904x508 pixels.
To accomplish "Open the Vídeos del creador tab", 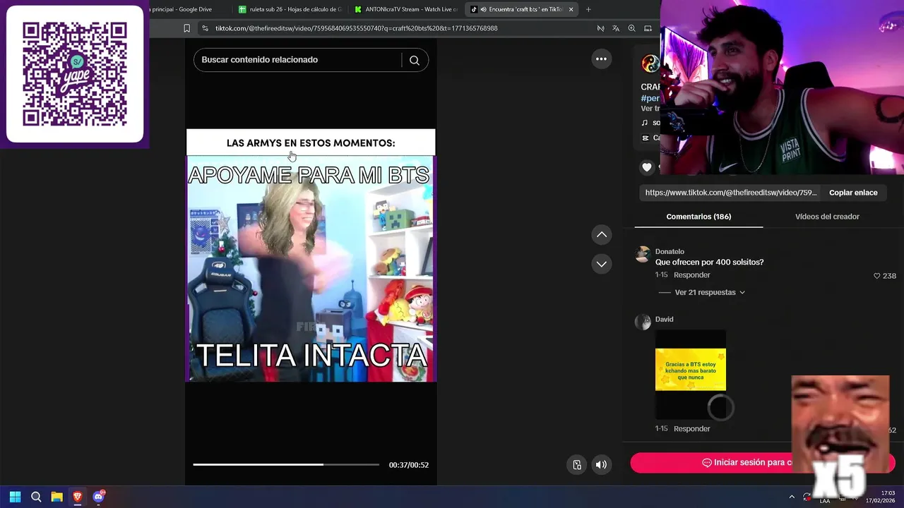I will [x=827, y=217].
